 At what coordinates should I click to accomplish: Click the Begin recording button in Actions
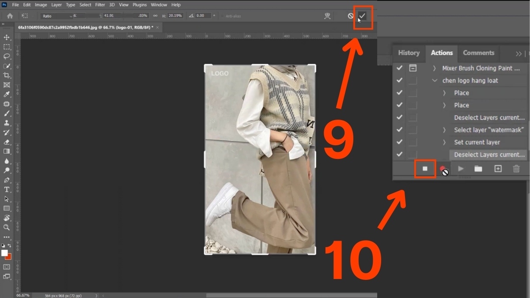(443, 169)
